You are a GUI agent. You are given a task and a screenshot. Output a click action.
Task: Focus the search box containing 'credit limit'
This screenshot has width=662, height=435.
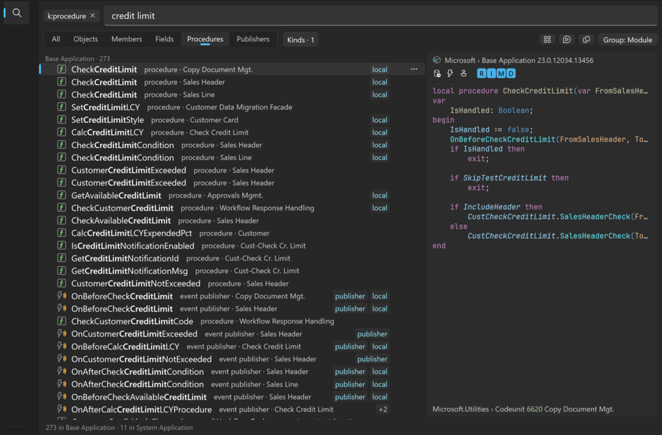pyautogui.click(x=380, y=16)
